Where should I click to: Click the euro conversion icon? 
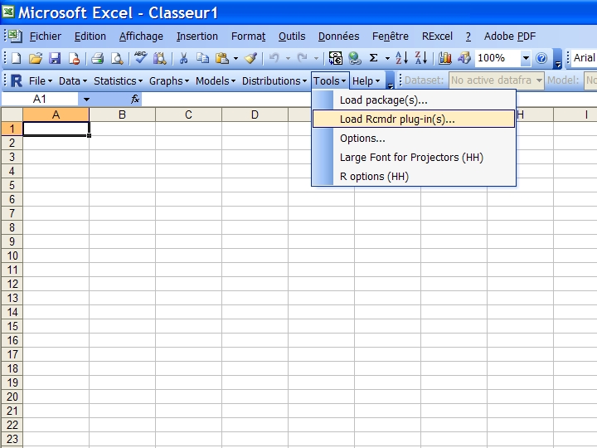(336, 58)
